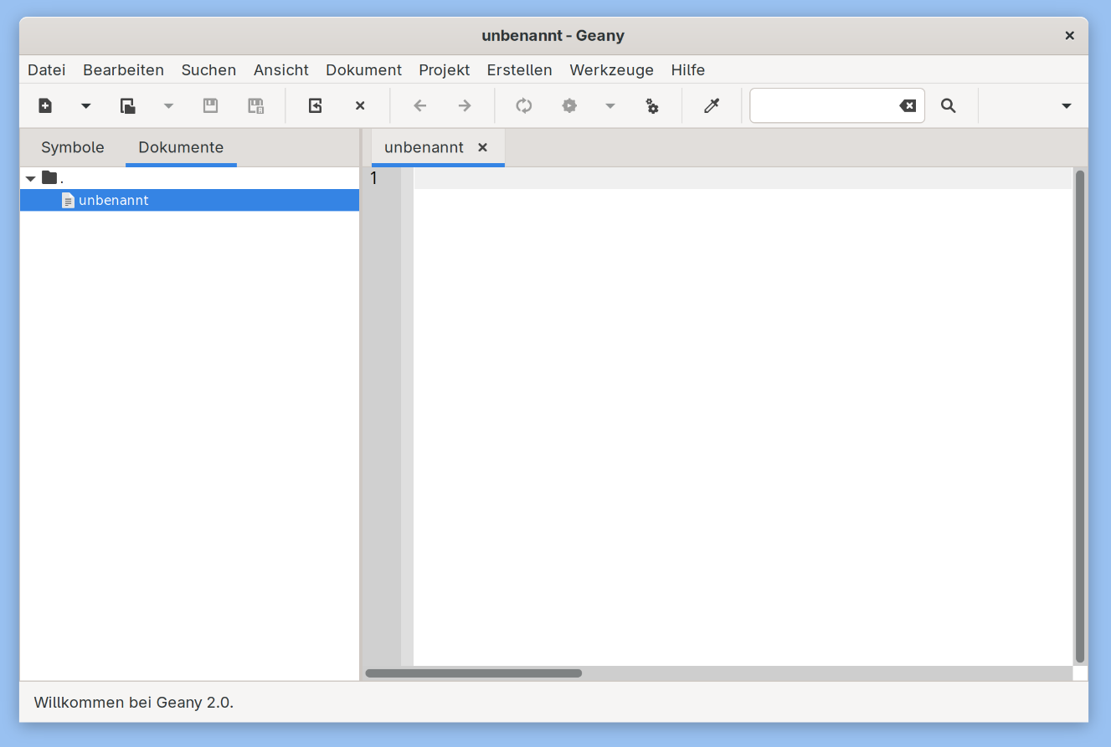Open the color chooser pipette icon
The image size is (1111, 747).
pos(712,105)
